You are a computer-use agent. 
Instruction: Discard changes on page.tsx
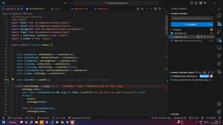coord(201,37)
